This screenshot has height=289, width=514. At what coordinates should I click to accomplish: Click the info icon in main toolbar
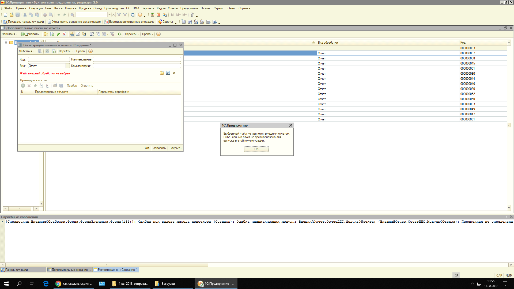(x=140, y=15)
